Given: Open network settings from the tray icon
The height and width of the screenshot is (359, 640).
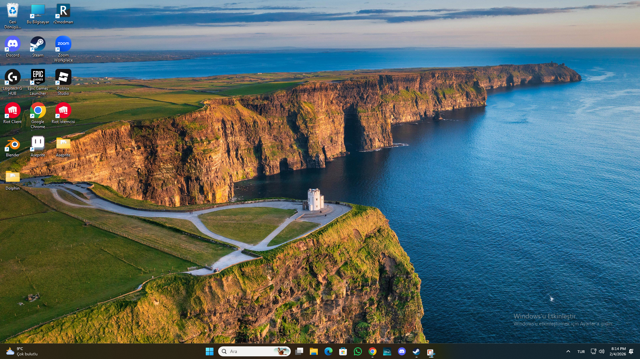Looking at the screenshot, I should coord(593,351).
